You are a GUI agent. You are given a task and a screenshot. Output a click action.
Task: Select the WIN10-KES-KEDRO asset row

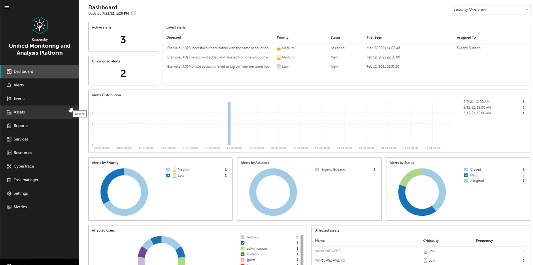tap(421, 260)
